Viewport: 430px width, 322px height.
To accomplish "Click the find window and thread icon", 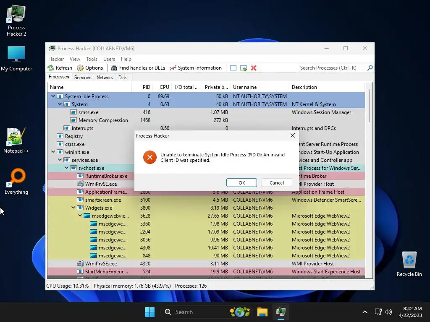I will tap(243, 68).
